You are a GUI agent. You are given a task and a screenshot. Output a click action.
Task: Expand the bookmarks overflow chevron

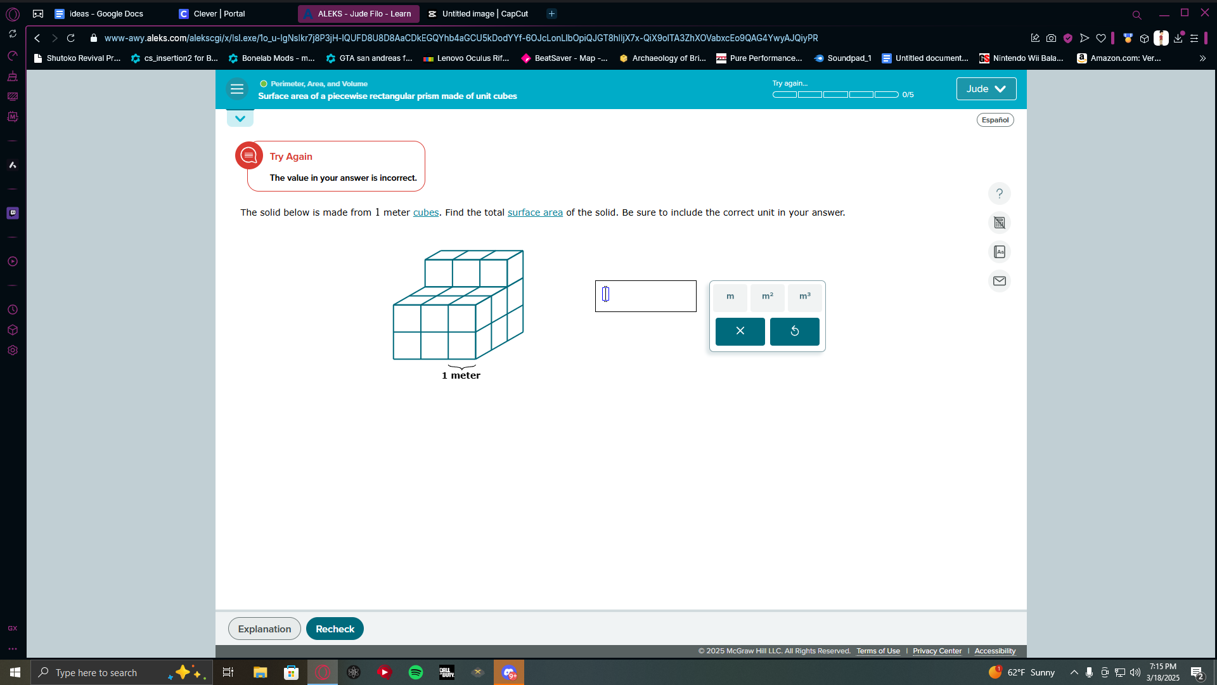[x=1202, y=58]
